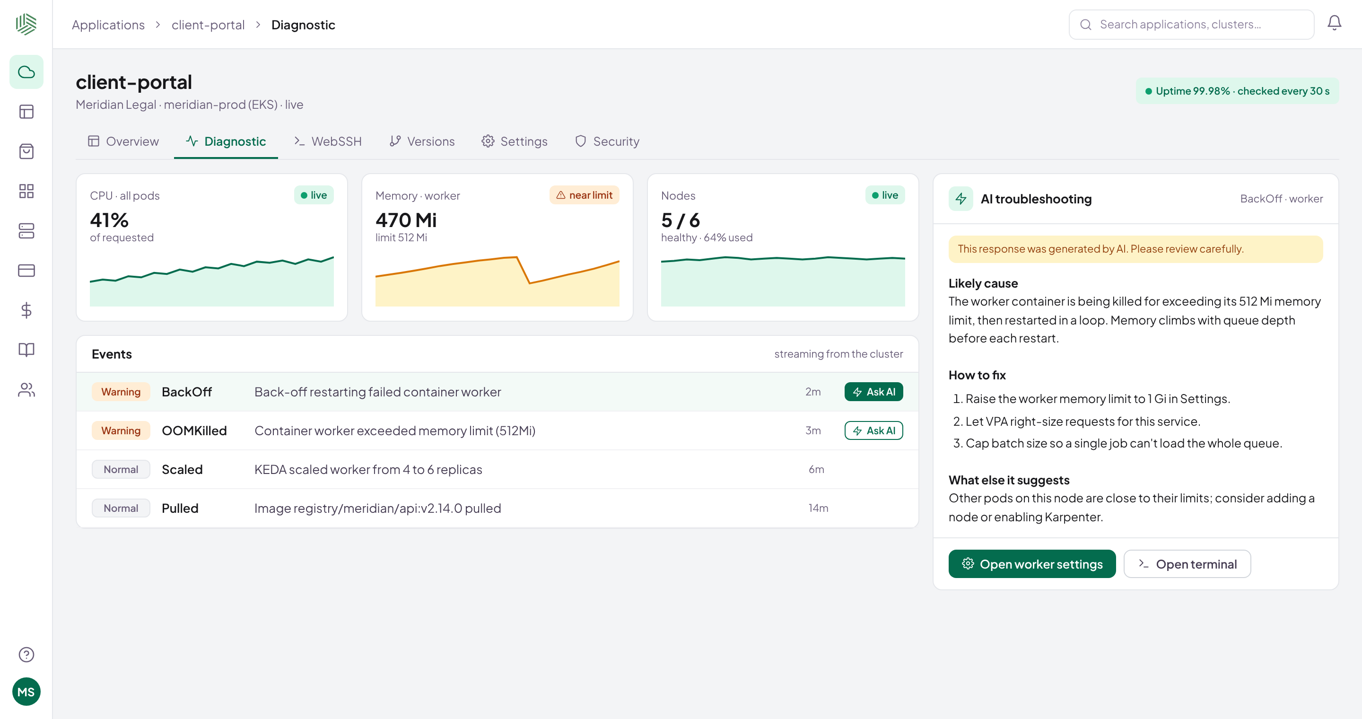Click the client-portal breadcrumb link

208,25
